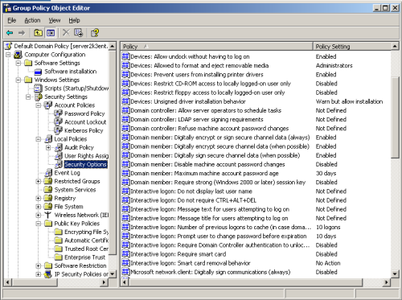This screenshot has width=402, height=300.
Task: Click the Group Policy Object Editor title bar icon
Action: [8, 8]
